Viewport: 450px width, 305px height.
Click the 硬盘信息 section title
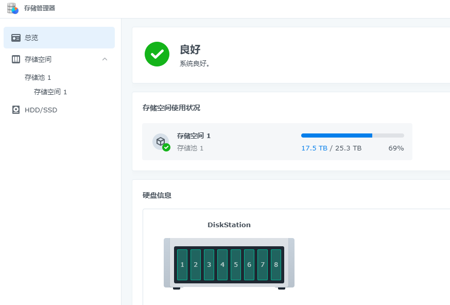tap(157, 195)
